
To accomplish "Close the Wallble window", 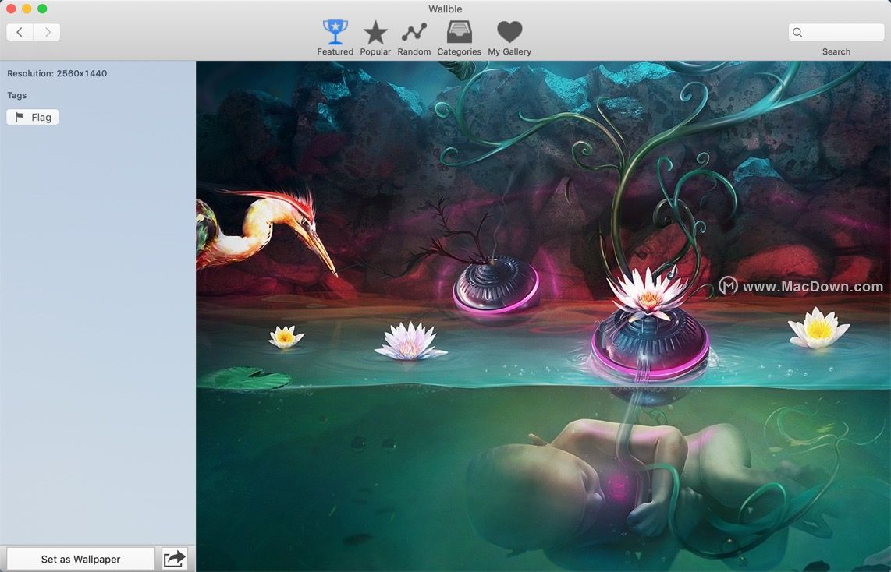I will click(11, 9).
